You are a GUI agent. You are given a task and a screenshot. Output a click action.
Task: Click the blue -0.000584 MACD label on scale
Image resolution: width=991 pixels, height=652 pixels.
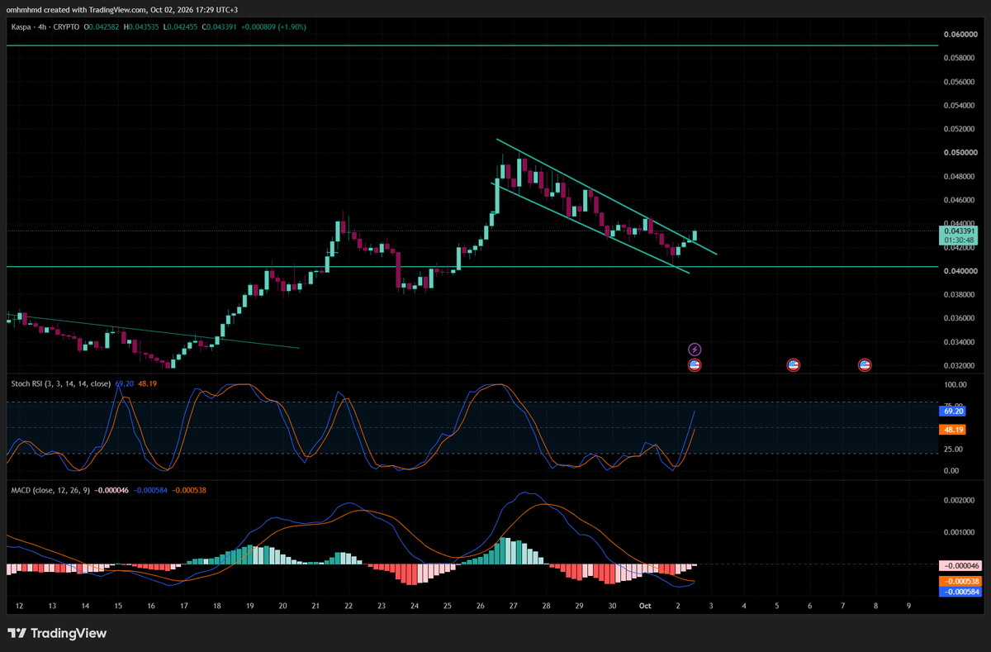point(960,592)
